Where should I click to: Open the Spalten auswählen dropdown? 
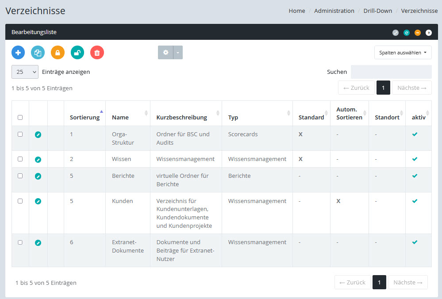(403, 53)
